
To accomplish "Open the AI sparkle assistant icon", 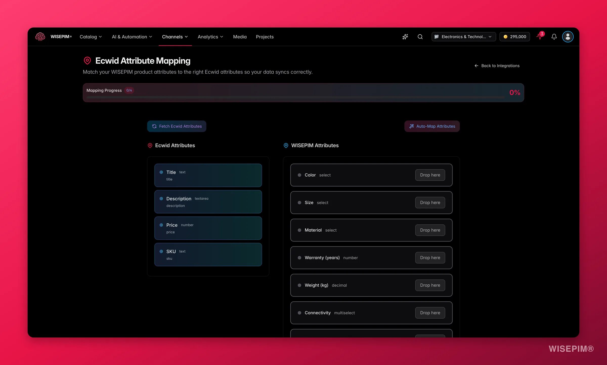I will tap(405, 37).
